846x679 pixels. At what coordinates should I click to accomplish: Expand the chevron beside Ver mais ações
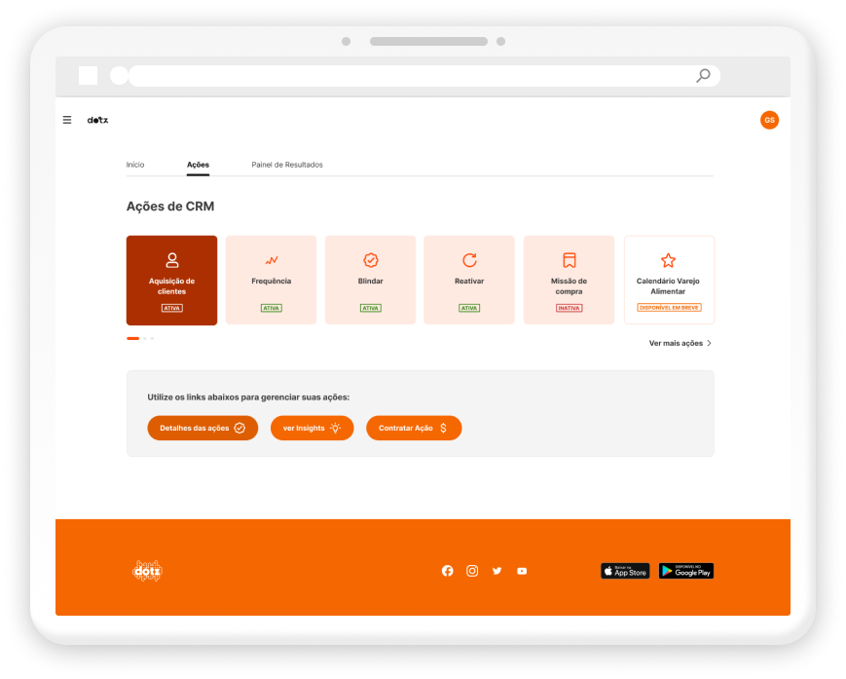[x=709, y=343]
